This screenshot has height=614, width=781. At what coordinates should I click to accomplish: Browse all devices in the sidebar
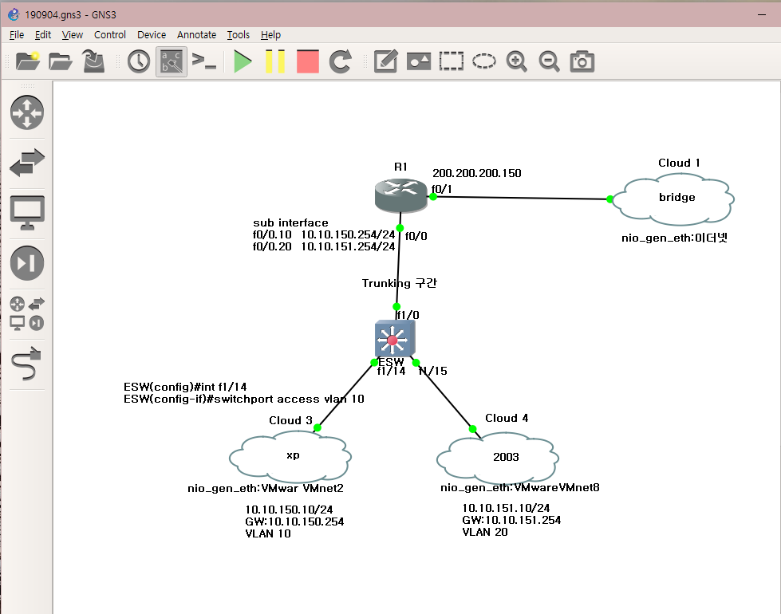[x=27, y=313]
